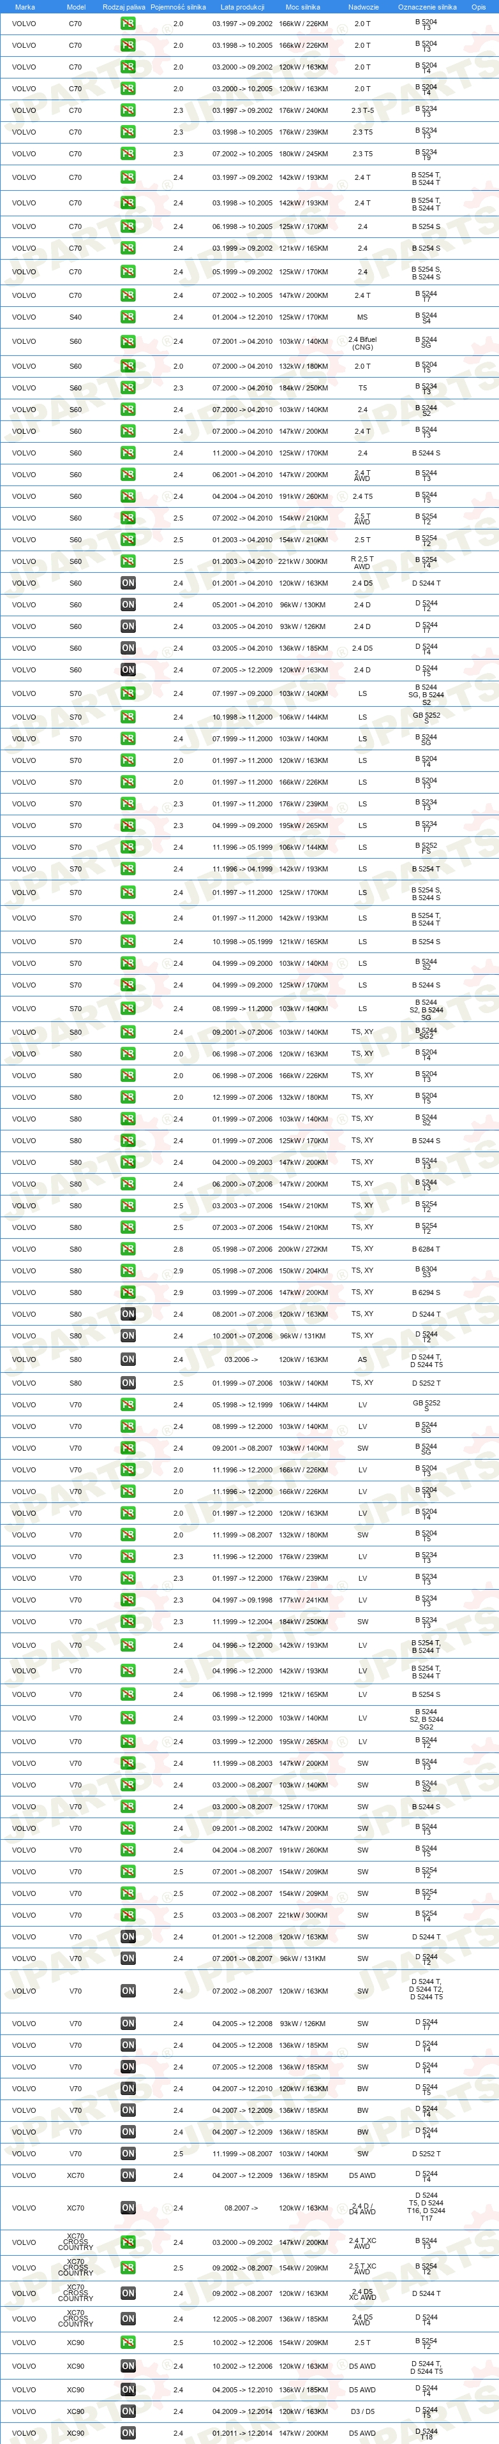This screenshot has width=499, height=2444.
Task: Click diesel ON icon of V70 D 5252 T row
Action: click(x=128, y=2154)
